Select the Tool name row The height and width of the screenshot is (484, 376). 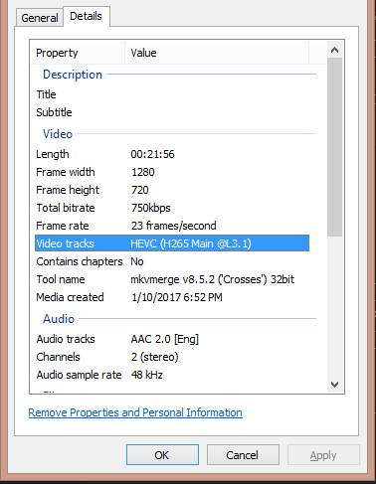[172, 279]
